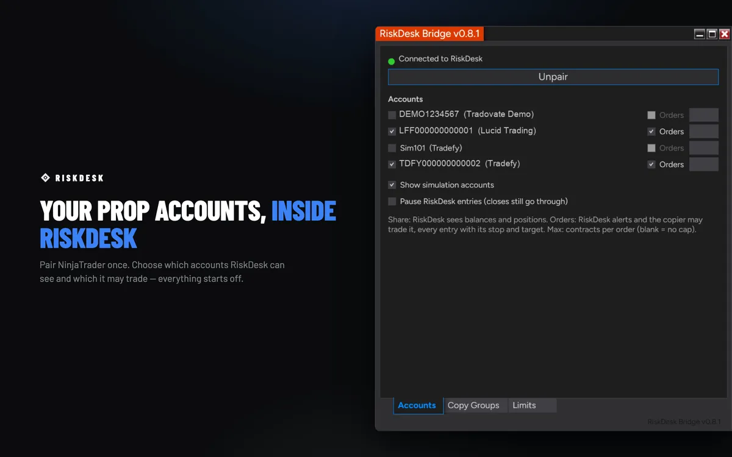Focus the max contracts field for TDFY000000000002
732x457 pixels.
(704, 165)
